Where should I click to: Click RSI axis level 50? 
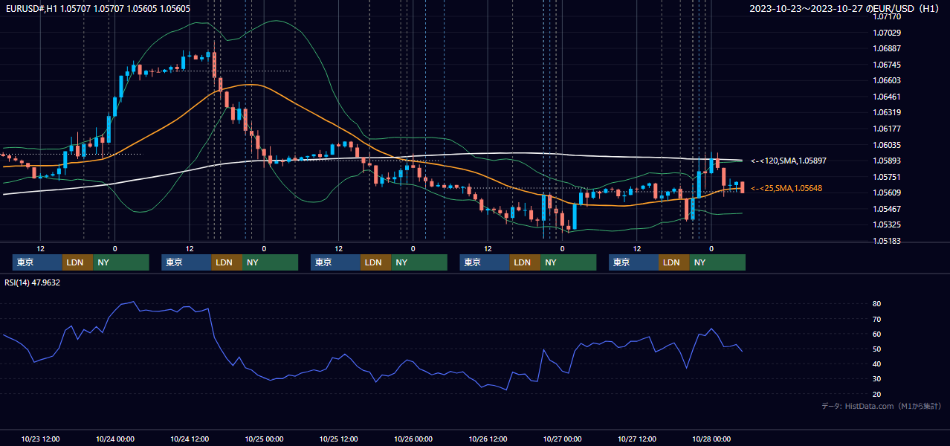coord(877,349)
